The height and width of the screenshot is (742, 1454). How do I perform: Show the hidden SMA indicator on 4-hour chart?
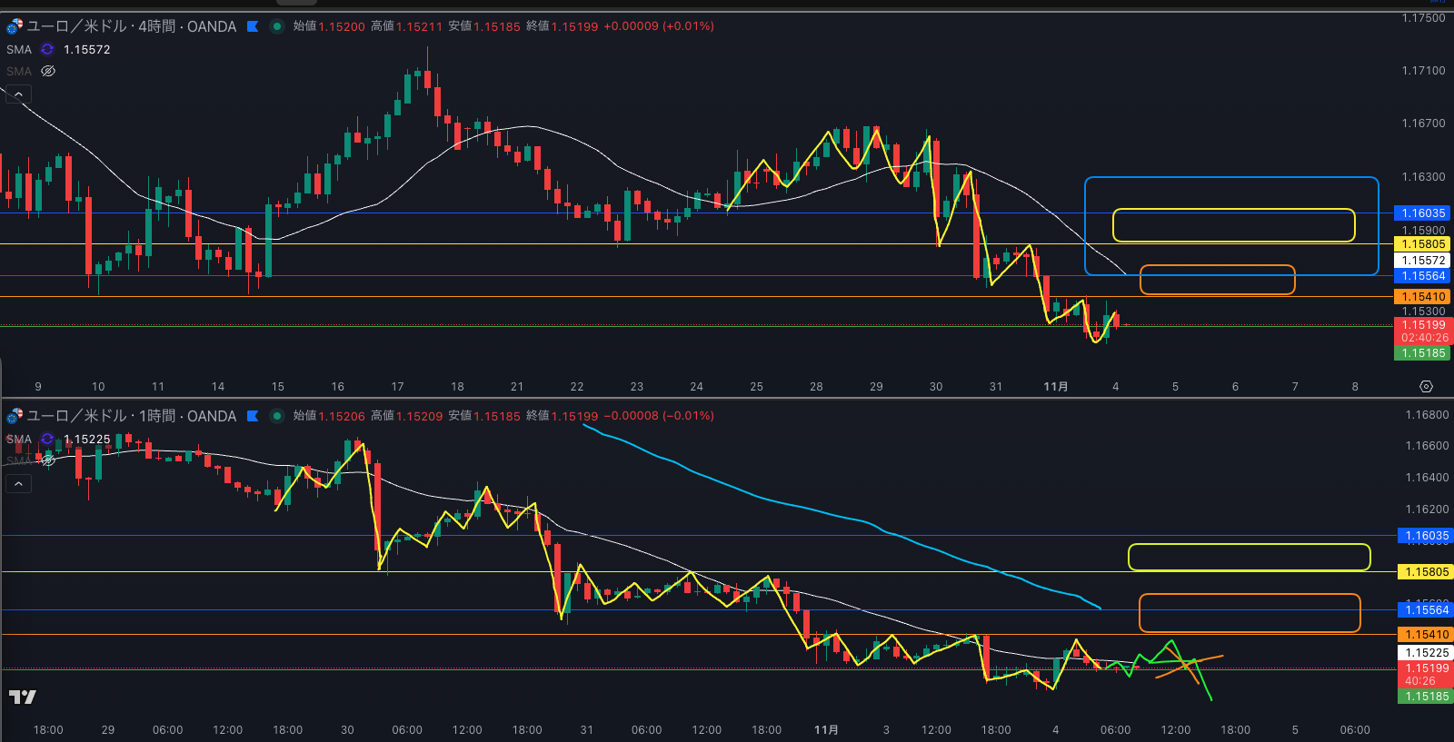[x=48, y=71]
